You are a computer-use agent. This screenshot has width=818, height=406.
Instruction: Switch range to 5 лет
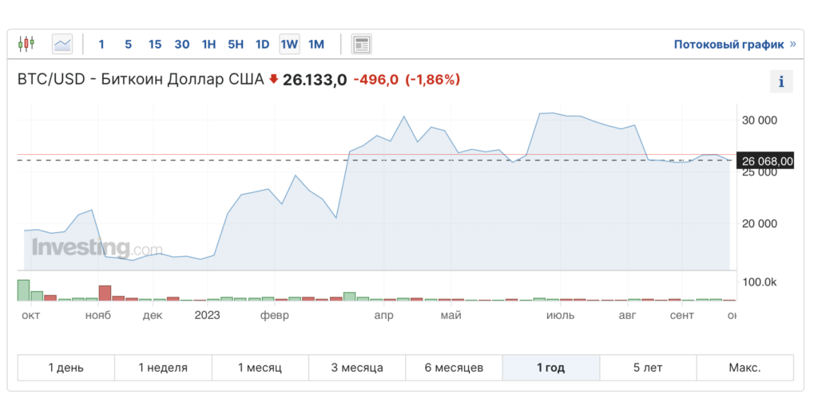648,368
